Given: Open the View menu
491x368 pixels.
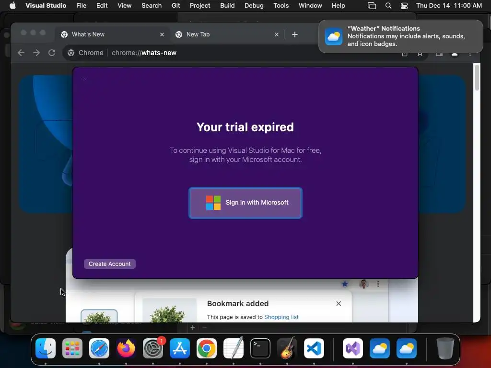Looking at the screenshot, I should coord(125,5).
